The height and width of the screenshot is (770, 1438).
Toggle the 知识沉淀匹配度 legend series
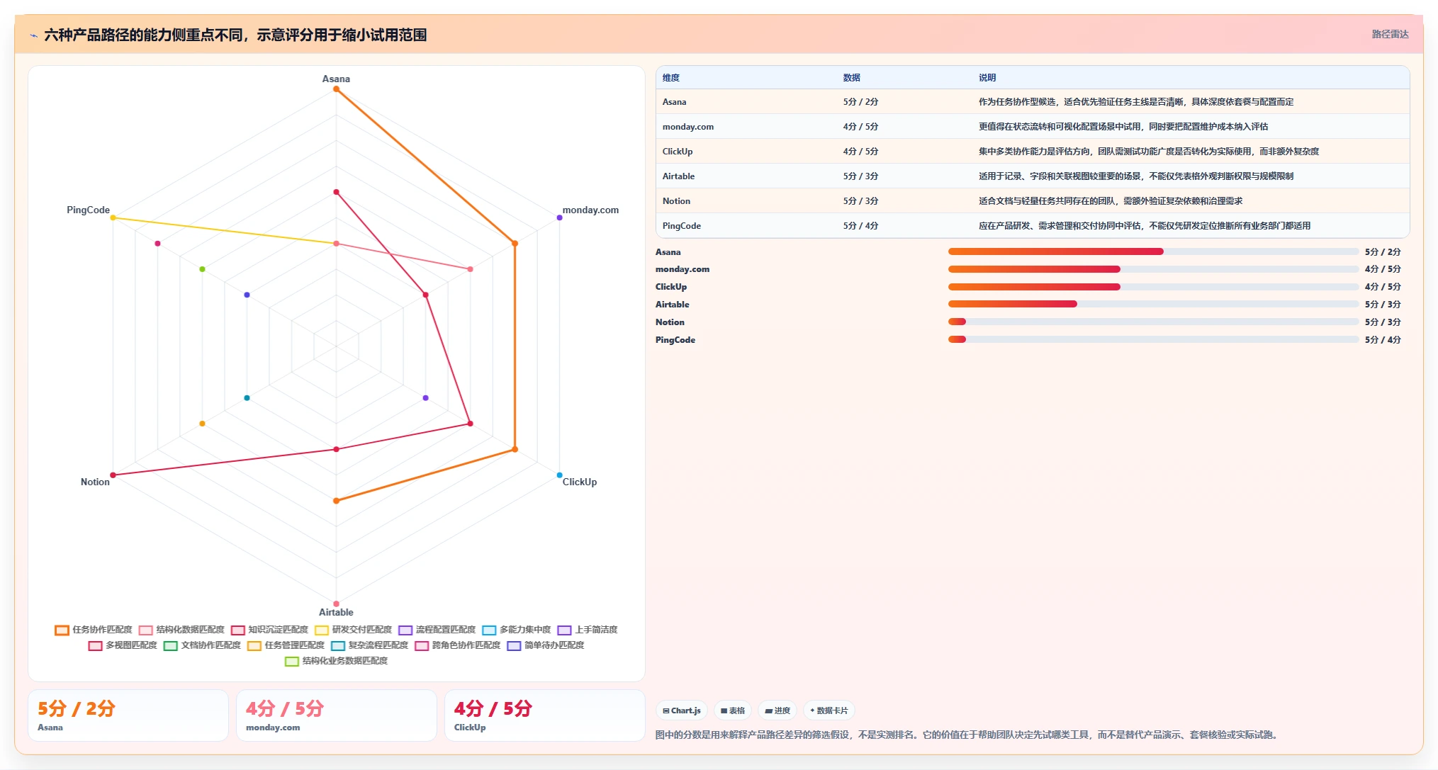[269, 630]
